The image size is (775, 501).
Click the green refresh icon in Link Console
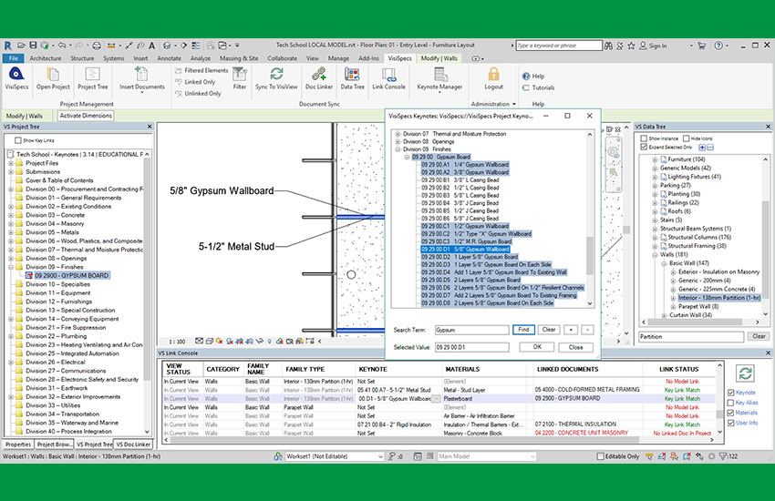pyautogui.click(x=744, y=373)
